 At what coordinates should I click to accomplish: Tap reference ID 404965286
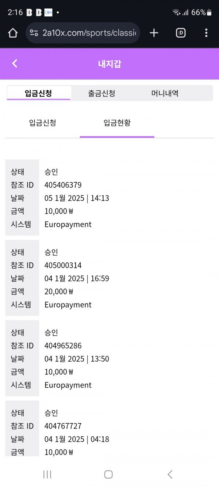[63, 346]
